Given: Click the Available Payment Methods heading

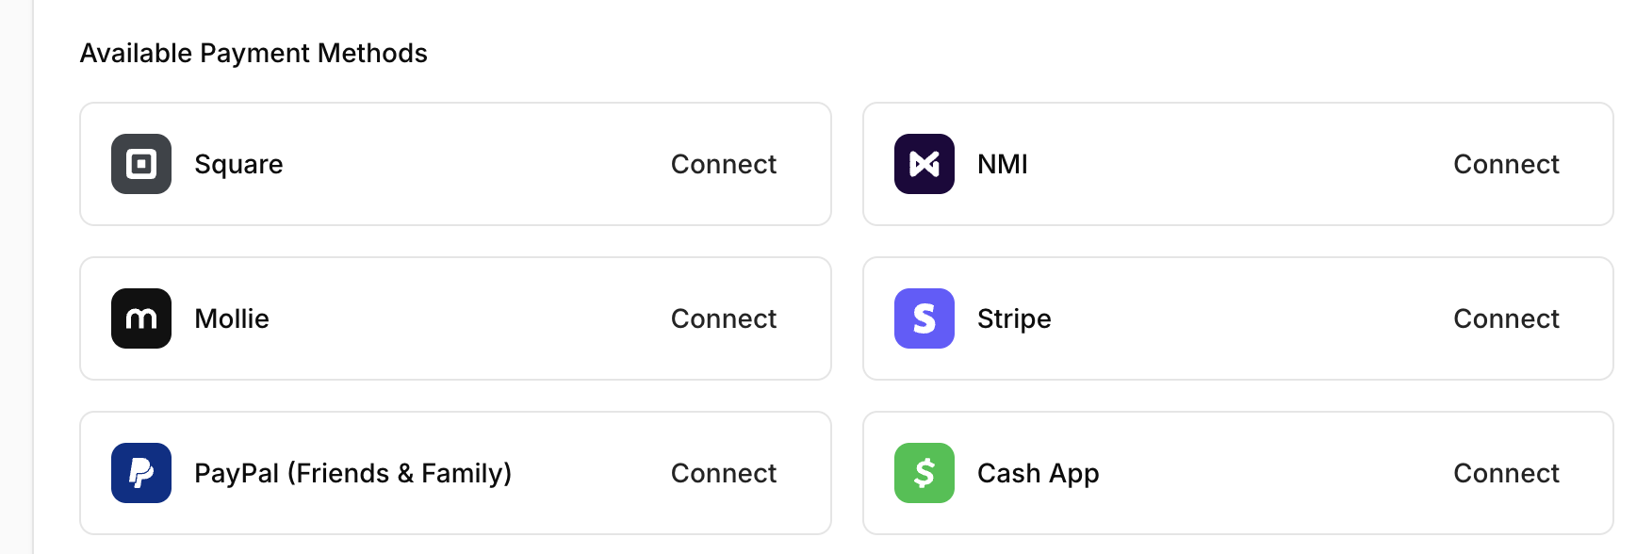Looking at the screenshot, I should [254, 53].
